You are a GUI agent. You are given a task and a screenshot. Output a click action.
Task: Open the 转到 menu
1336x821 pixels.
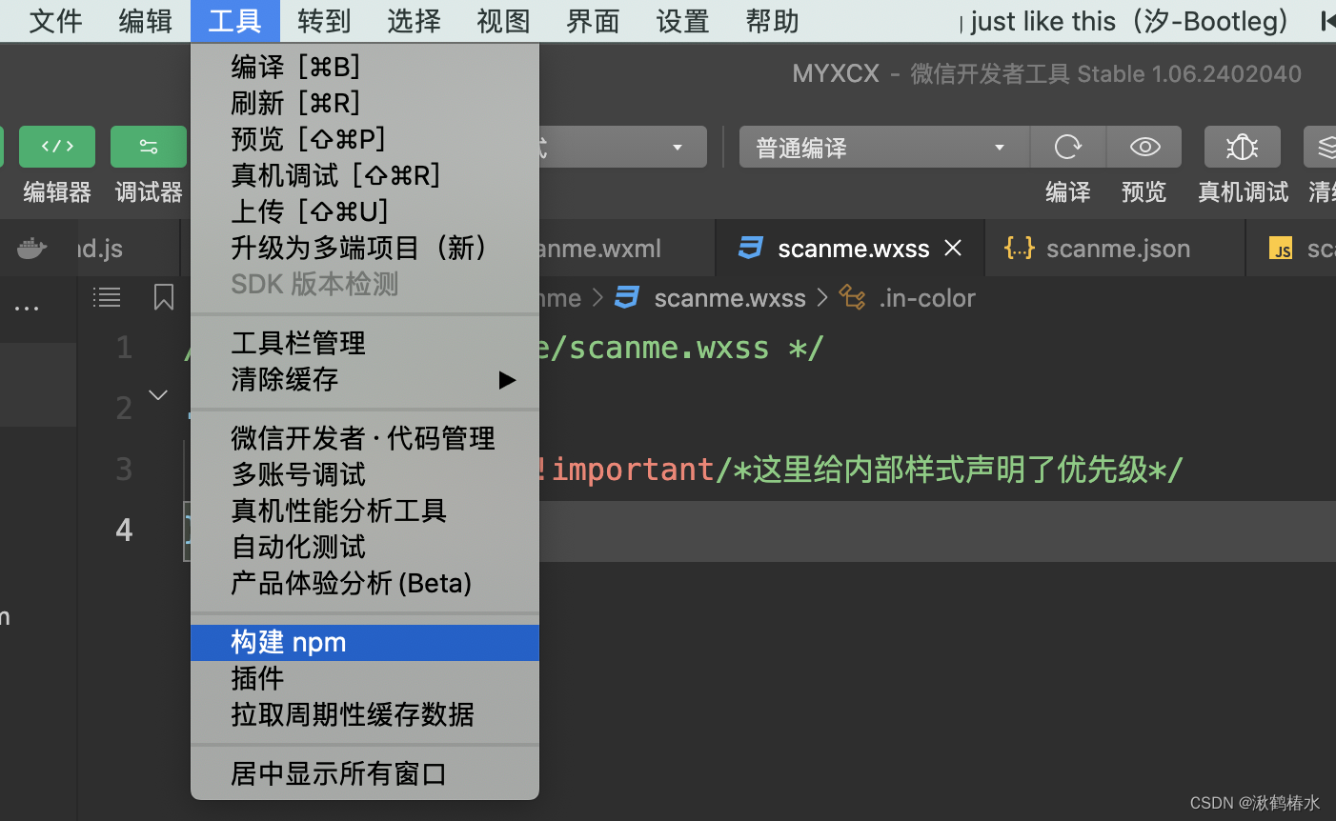[324, 21]
